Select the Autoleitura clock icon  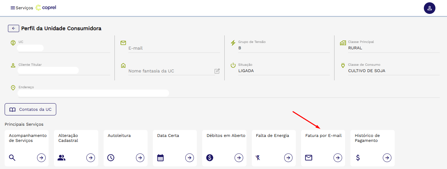point(111,158)
